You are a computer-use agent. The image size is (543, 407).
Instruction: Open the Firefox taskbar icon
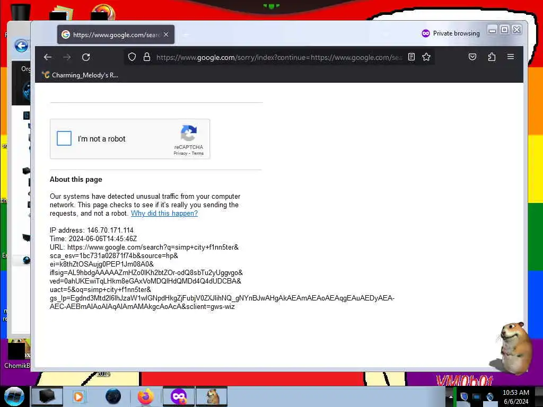pyautogui.click(x=146, y=396)
